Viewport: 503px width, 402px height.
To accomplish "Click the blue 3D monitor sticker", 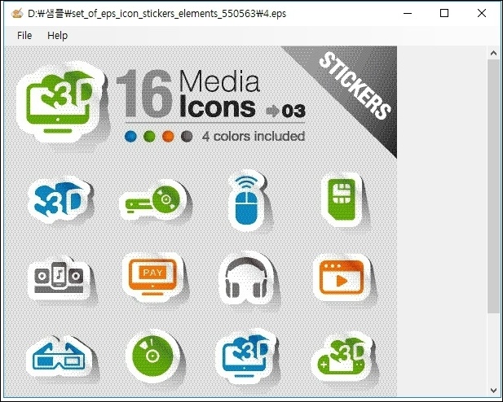I will (246, 356).
